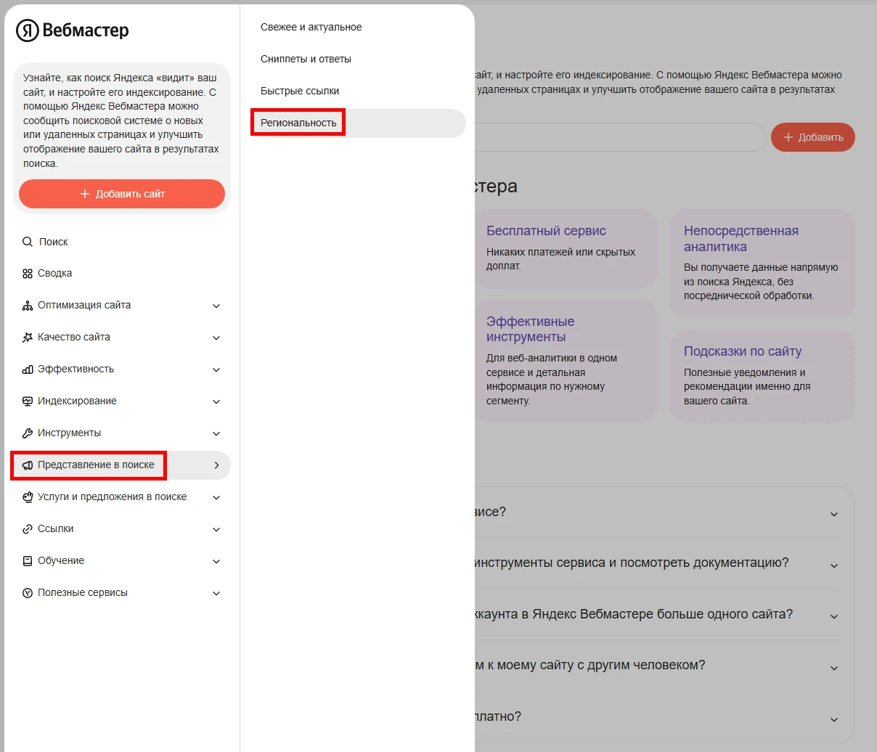
Task: Click the magnifier icon next to Поиск
Action: (28, 242)
